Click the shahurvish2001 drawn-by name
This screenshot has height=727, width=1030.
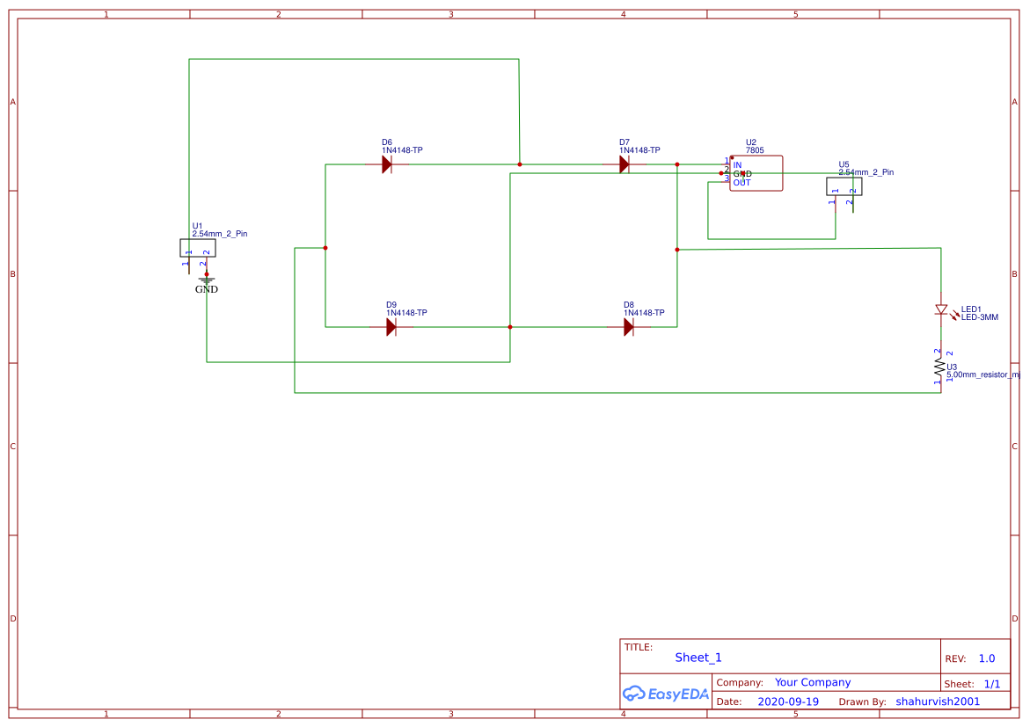pos(937,701)
